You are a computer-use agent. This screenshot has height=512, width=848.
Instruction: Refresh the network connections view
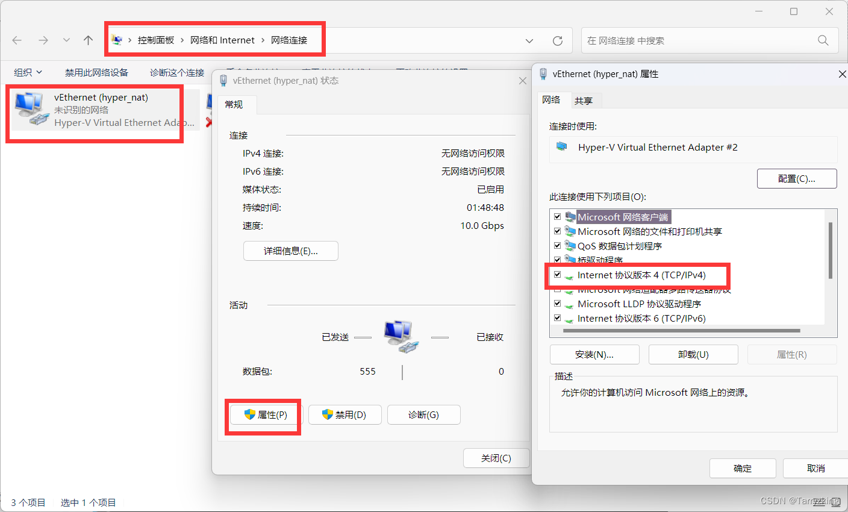(x=558, y=41)
